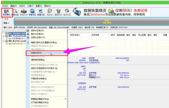Click the 保存分区表 menu icon

[28, 31]
